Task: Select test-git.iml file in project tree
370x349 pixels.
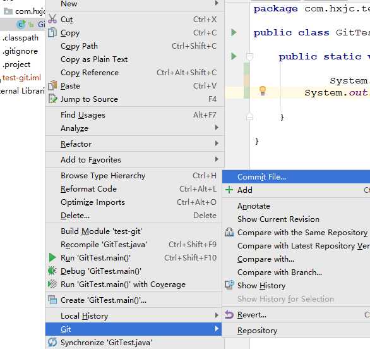Action: coord(21,78)
